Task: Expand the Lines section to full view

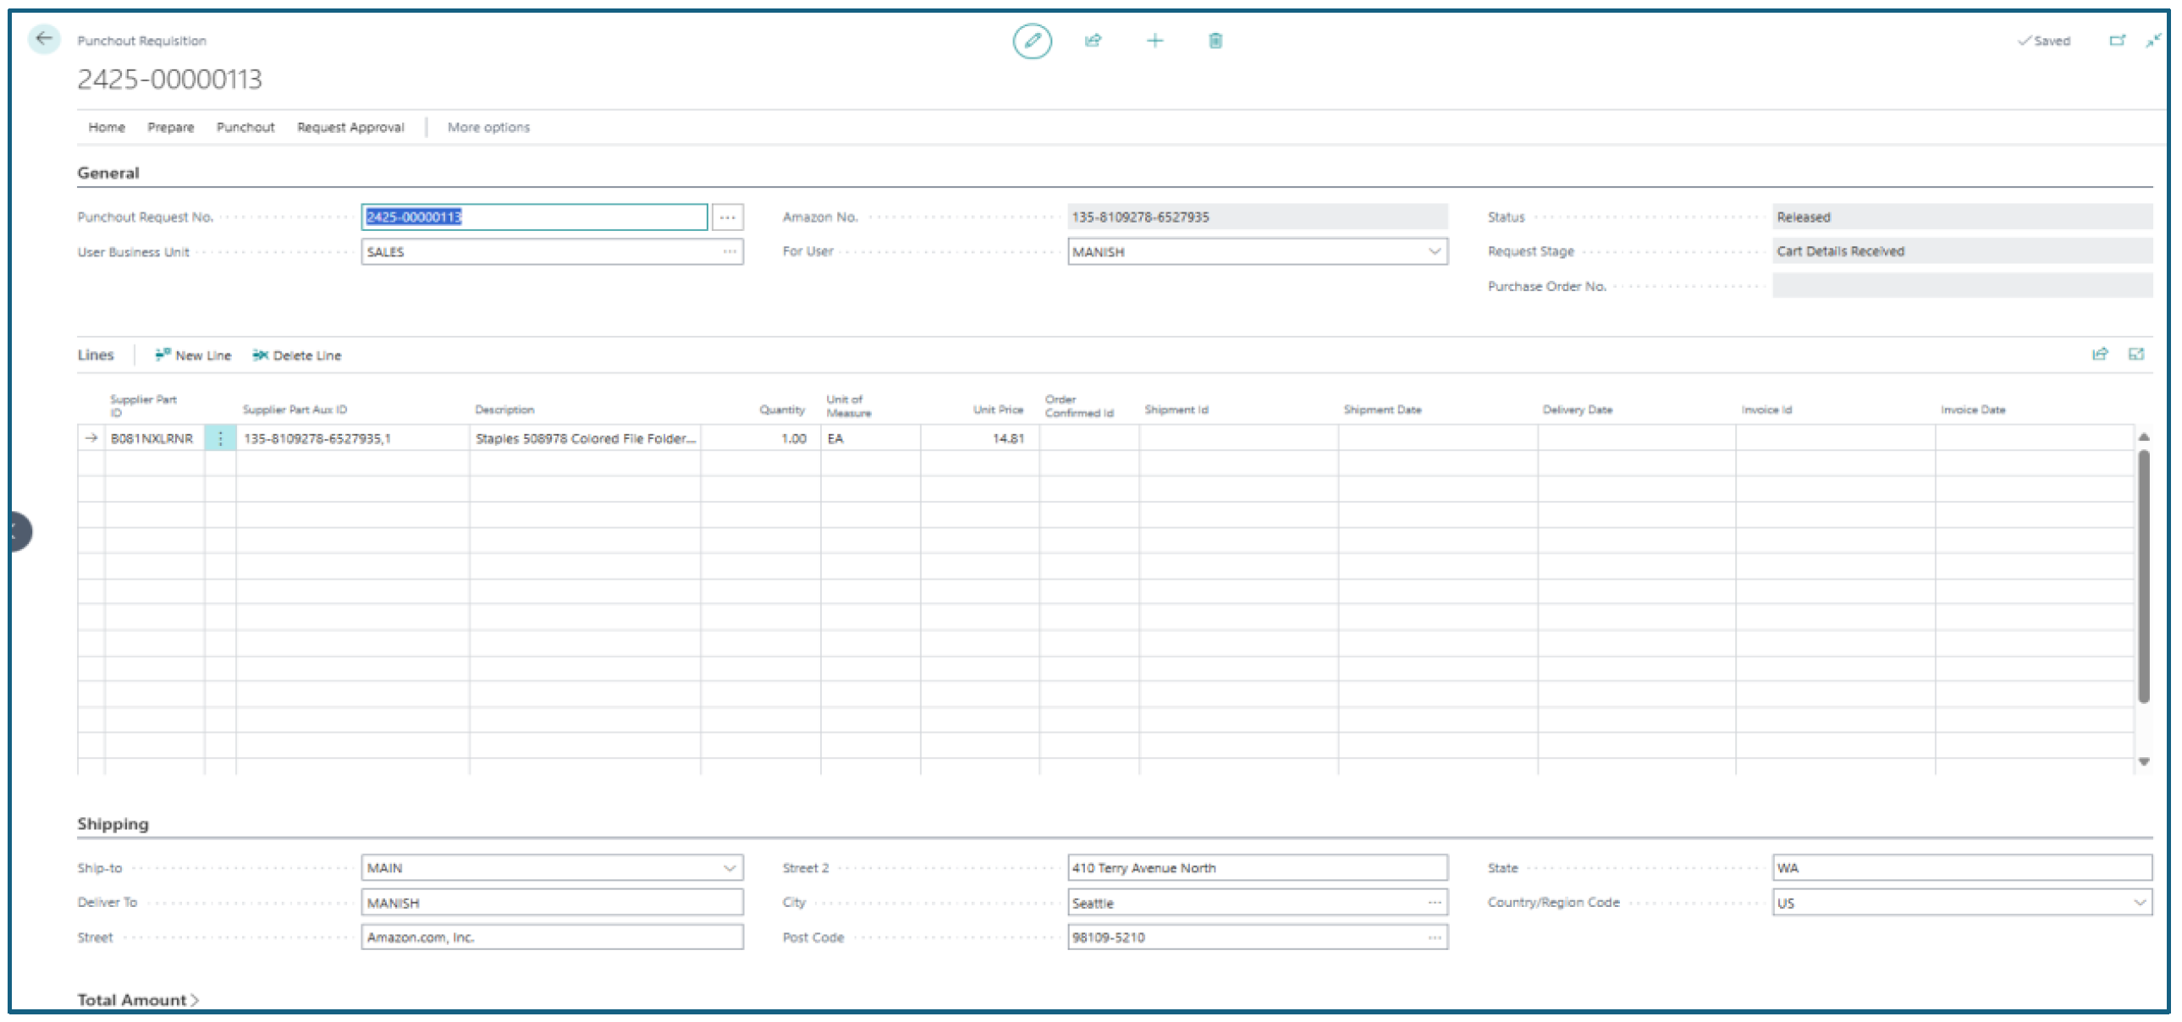Action: (x=2136, y=354)
